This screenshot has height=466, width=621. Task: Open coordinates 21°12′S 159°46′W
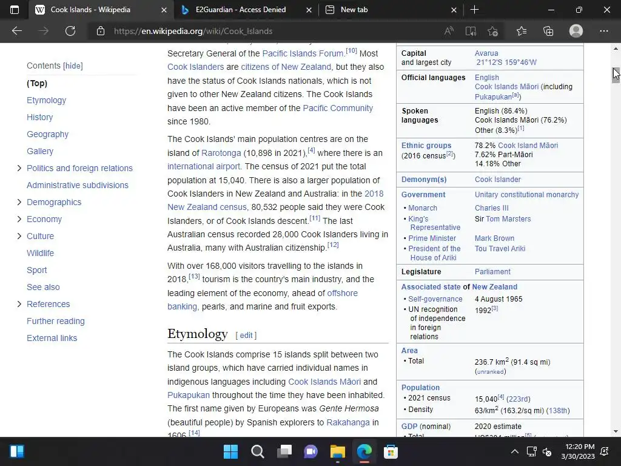pos(506,62)
